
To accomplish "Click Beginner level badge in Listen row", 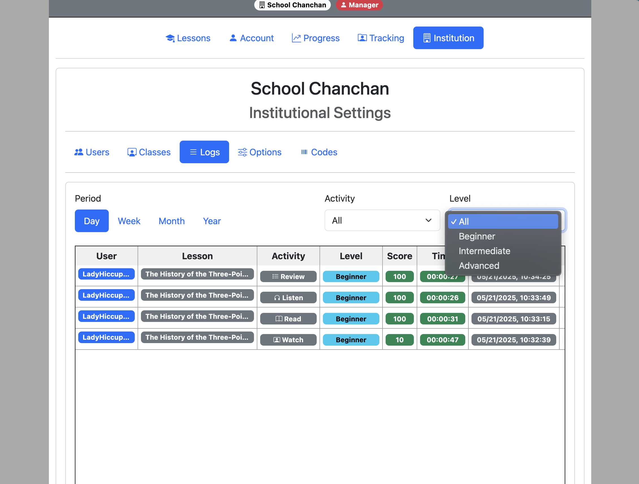I will coord(351,298).
